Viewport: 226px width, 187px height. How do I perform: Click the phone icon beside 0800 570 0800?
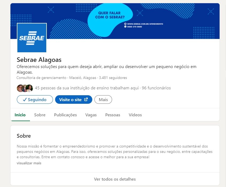pyautogui.click(x=125, y=27)
